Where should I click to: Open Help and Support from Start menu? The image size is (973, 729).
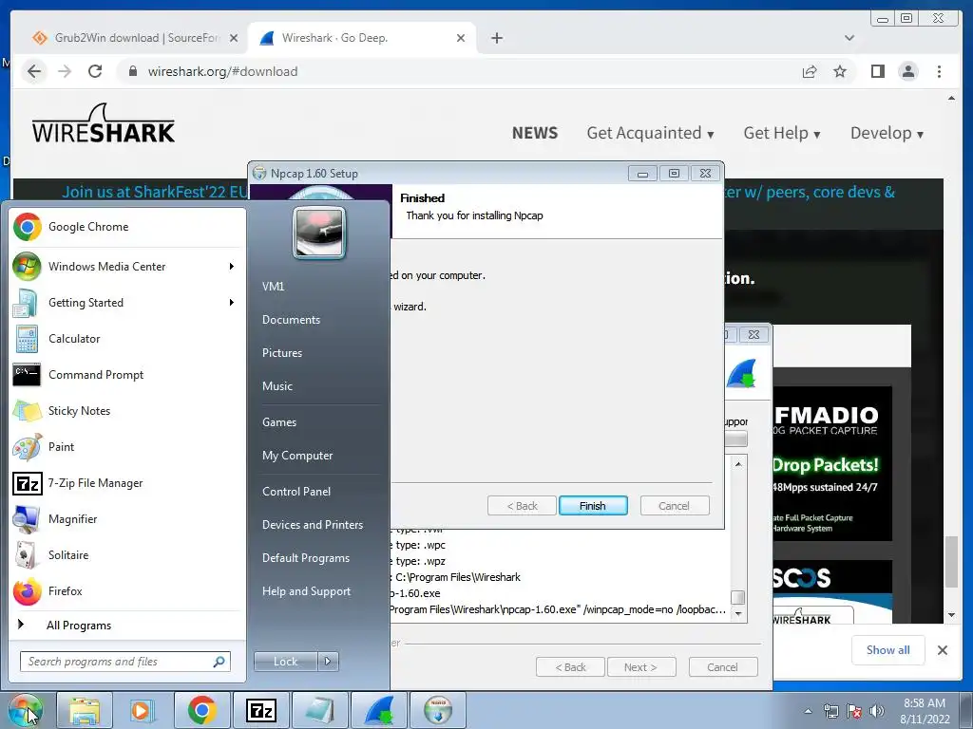click(x=306, y=591)
